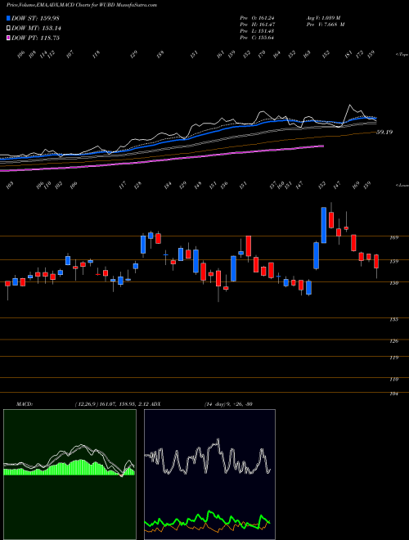Select the DOW PT: 118.75 label

pos(35,38)
